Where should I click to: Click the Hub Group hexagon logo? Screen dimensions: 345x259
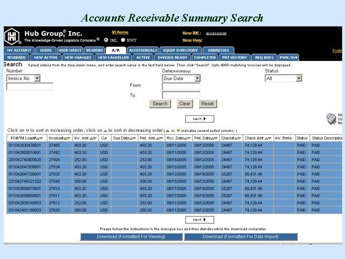click(12, 36)
